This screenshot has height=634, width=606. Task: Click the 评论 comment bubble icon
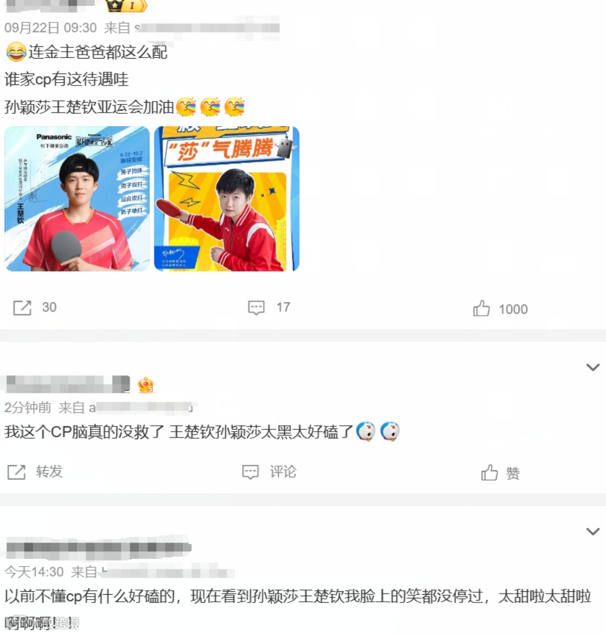pos(250,472)
